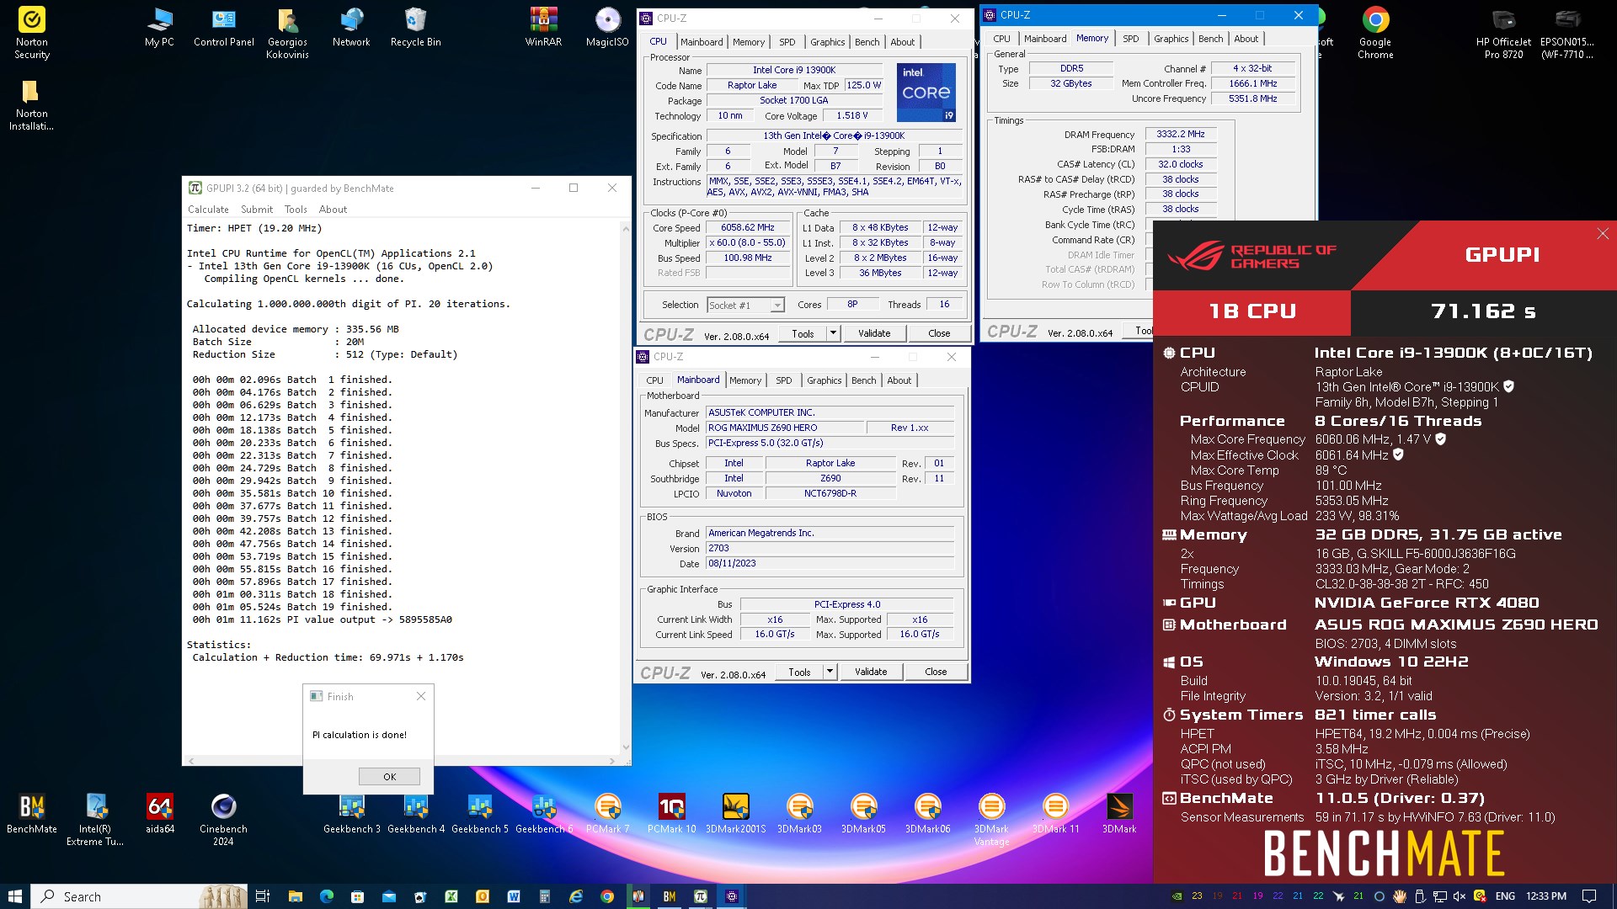
Task: Open File Explorer from the taskbar
Action: click(x=295, y=896)
